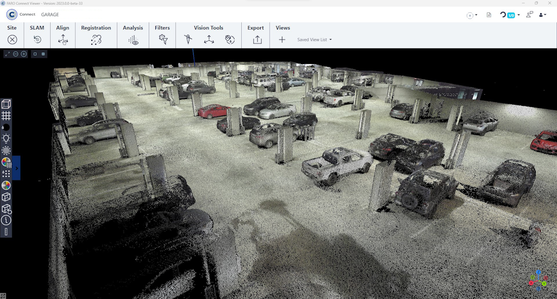
Task: Add a new view with plus button
Action: [282, 40]
